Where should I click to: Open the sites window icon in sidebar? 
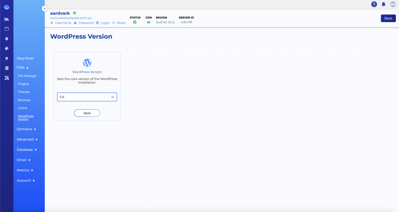pos(7,29)
